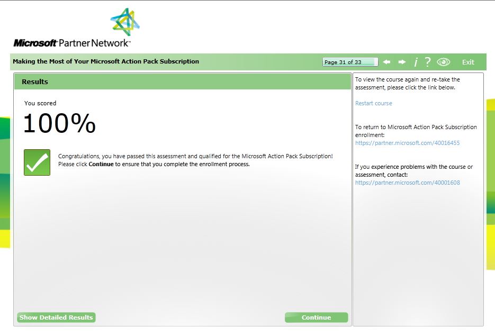Click the green checkmark pass icon
This screenshot has height=336, width=495.
point(37,162)
